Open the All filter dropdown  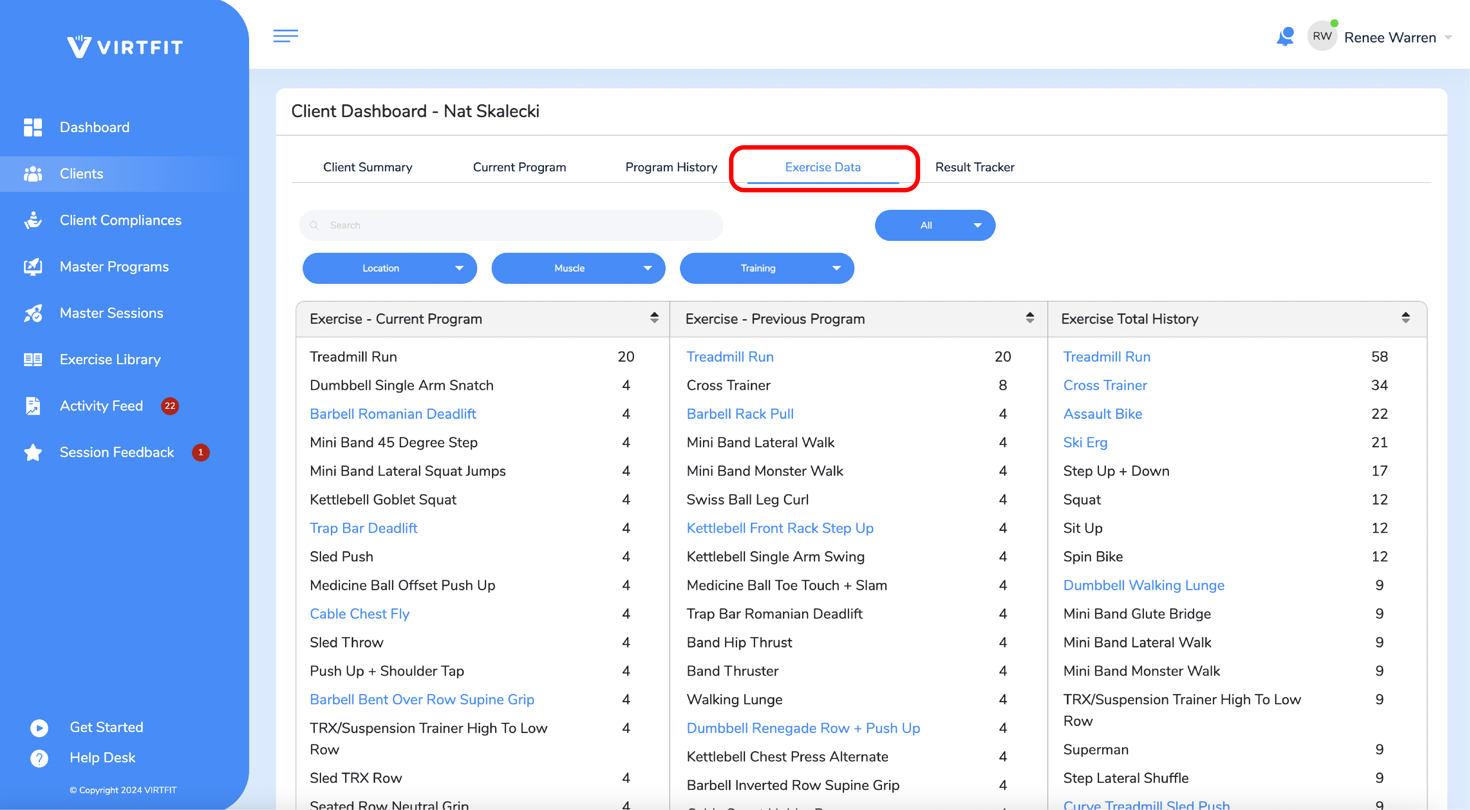point(935,225)
